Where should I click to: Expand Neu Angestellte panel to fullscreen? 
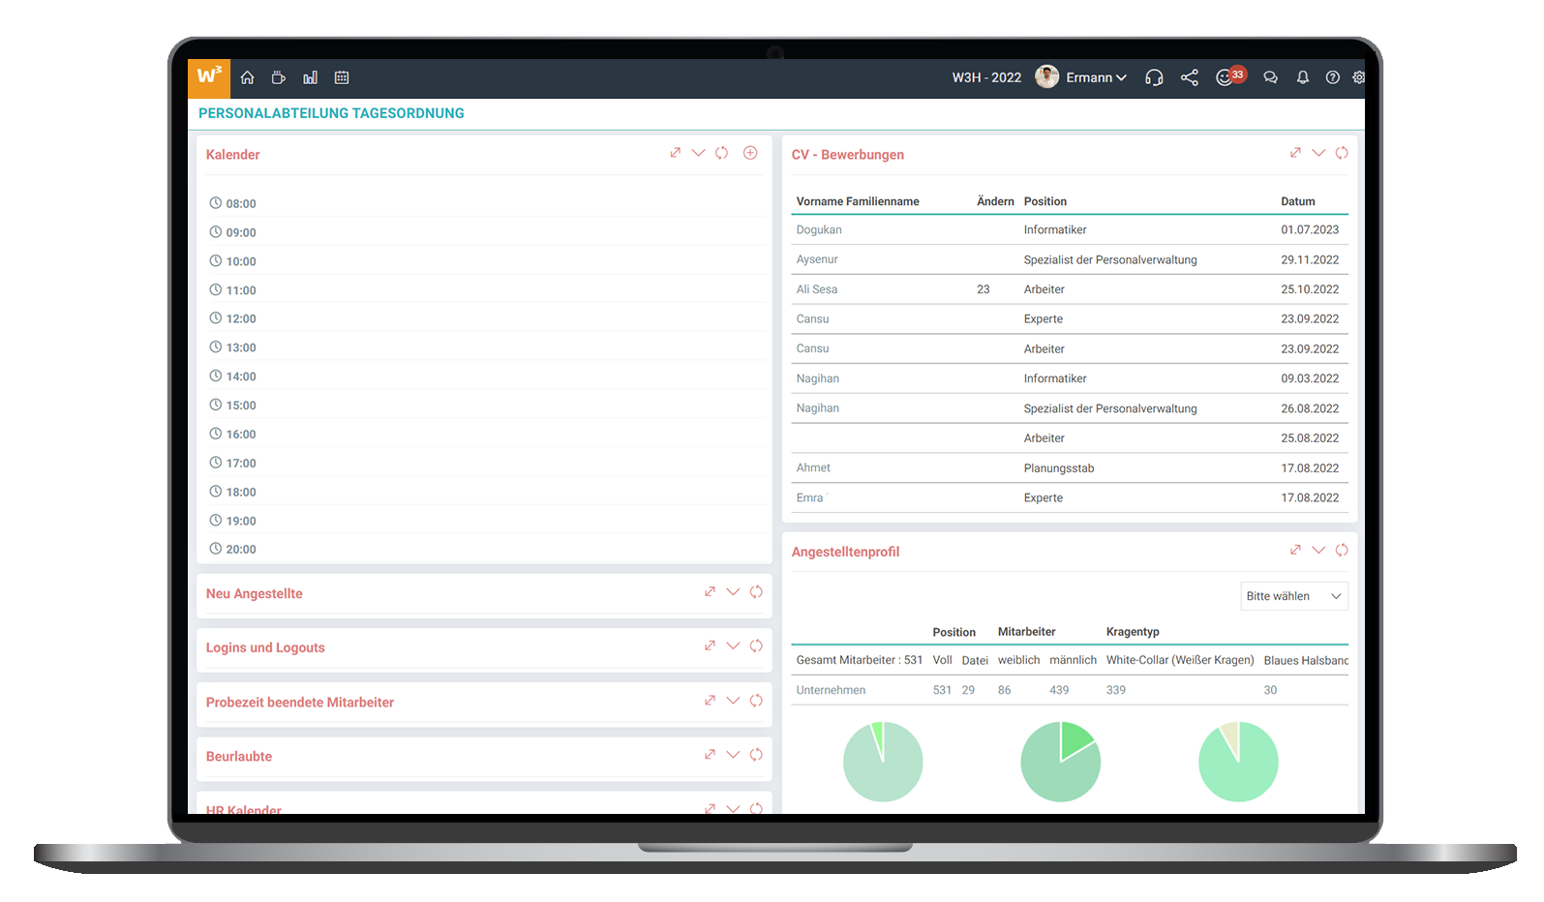click(x=710, y=591)
